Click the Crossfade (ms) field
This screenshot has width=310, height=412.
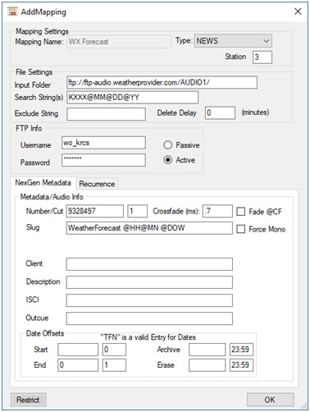tap(217, 211)
